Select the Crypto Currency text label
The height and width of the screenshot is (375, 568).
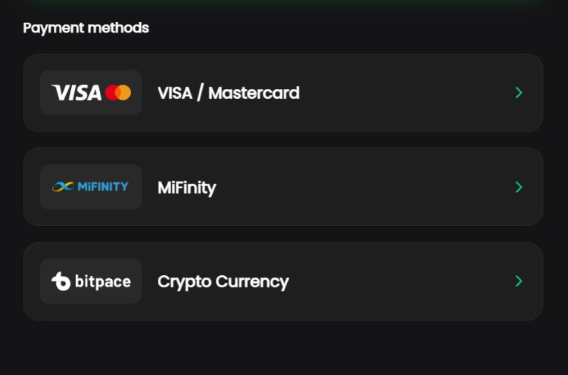(x=223, y=282)
